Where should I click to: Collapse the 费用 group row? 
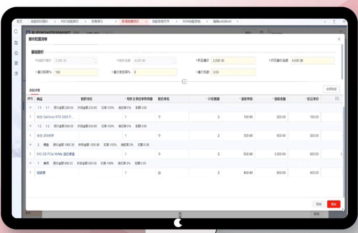point(30,163)
